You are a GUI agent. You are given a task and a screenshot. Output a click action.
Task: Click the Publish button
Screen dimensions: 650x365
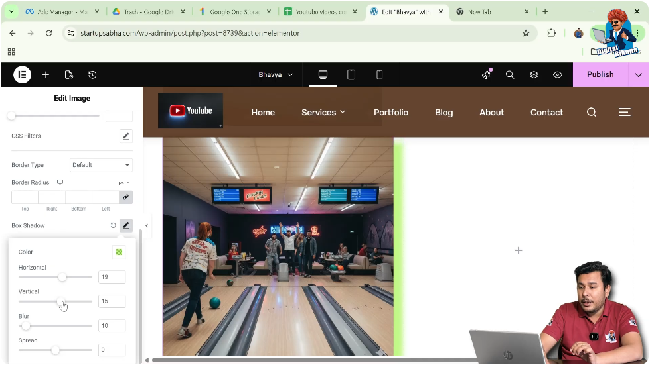(x=600, y=75)
